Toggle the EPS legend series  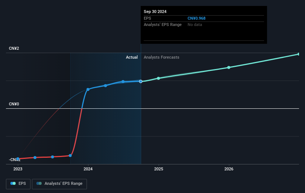(18, 184)
